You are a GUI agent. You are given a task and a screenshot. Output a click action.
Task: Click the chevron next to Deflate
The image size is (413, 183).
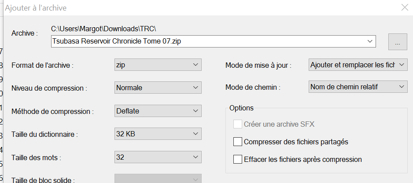point(195,111)
